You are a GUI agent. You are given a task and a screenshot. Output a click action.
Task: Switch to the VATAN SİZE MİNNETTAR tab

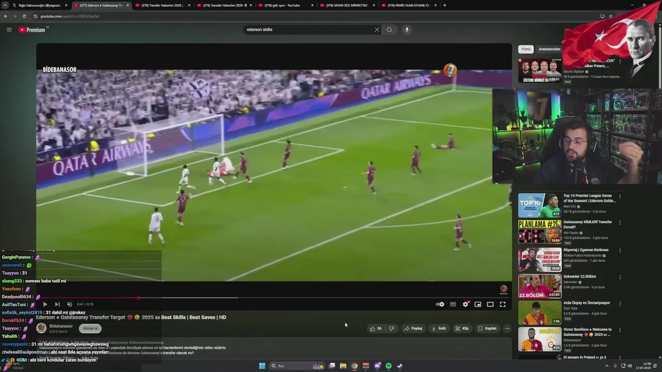(347, 5)
